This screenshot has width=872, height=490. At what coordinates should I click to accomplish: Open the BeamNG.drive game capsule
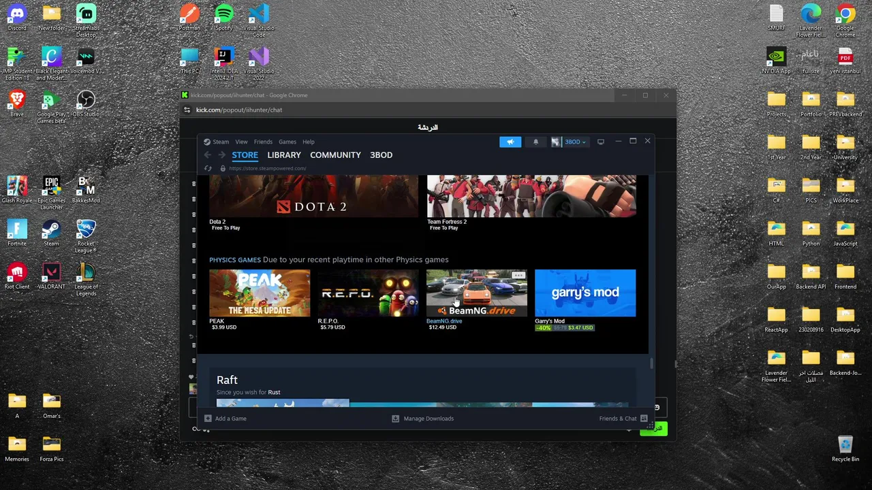point(477,293)
